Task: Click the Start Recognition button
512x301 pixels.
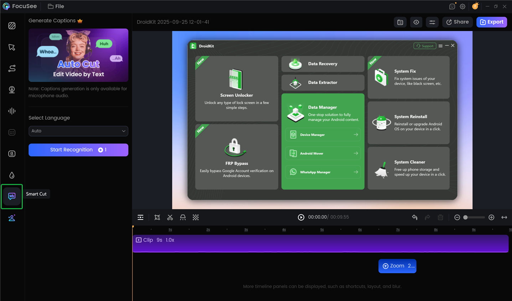Action: click(x=78, y=150)
